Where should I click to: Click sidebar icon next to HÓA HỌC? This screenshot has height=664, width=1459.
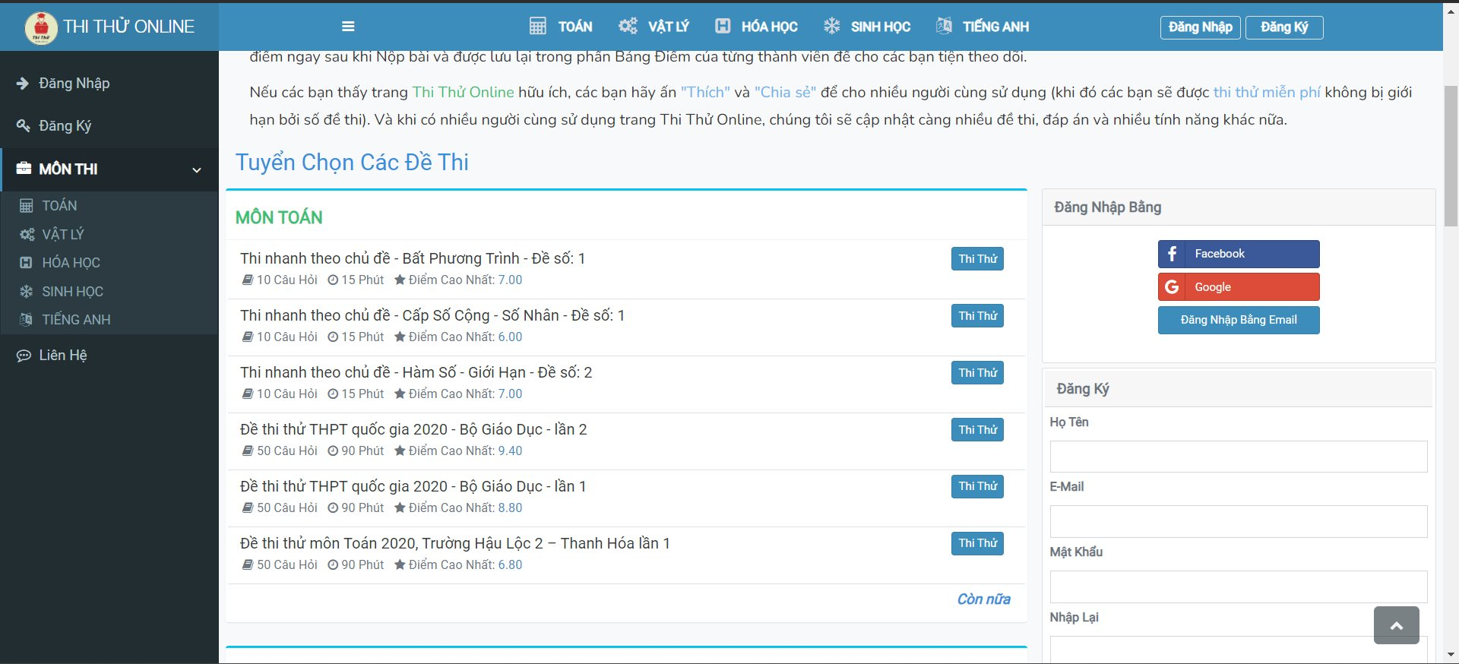(26, 263)
